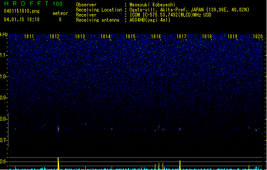The image size is (267, 170).
Task: Click the 1.0 kHz axis label
Action: click(4, 76)
